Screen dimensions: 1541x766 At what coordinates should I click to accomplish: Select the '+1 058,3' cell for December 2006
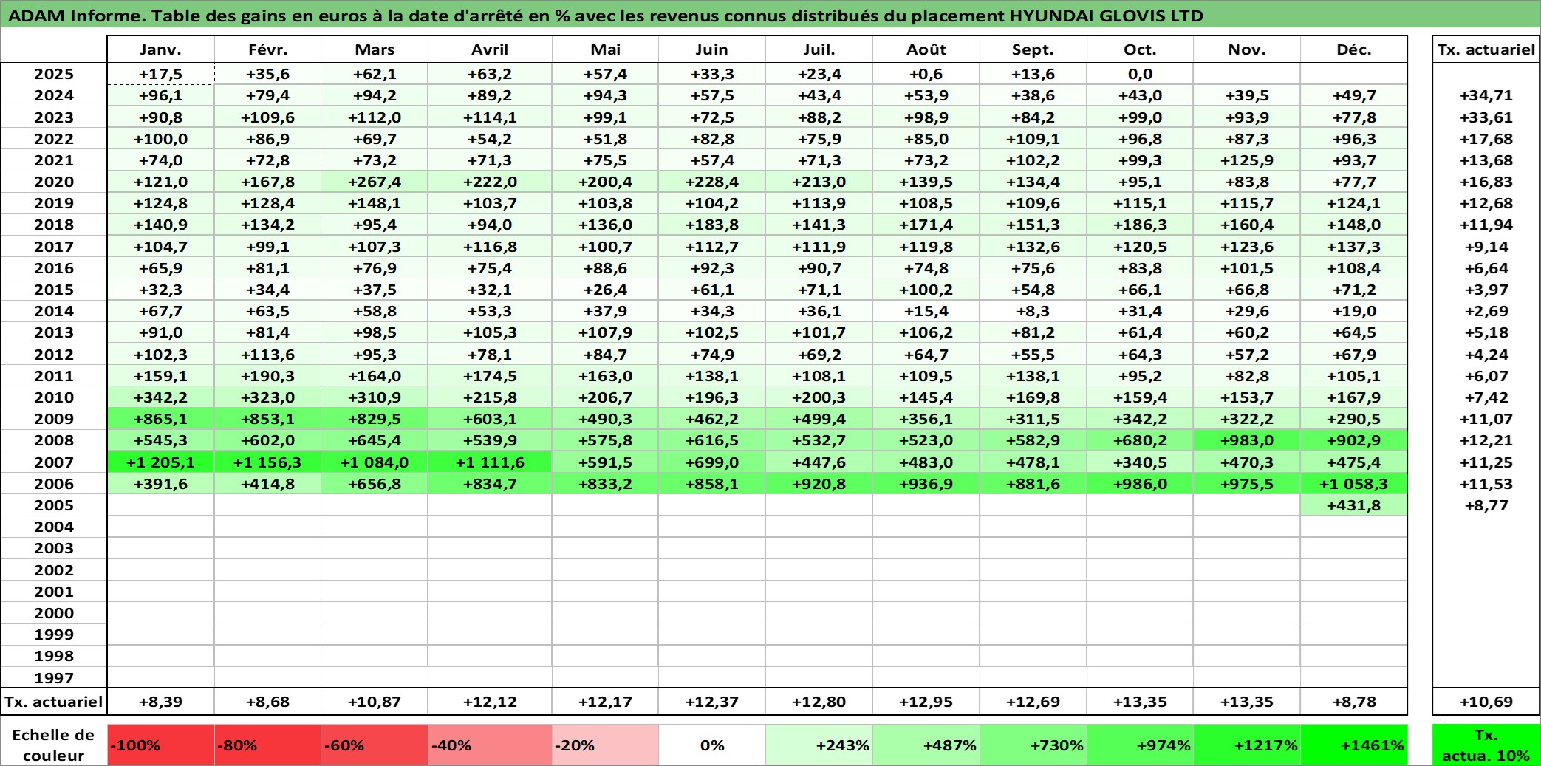coord(1354,484)
